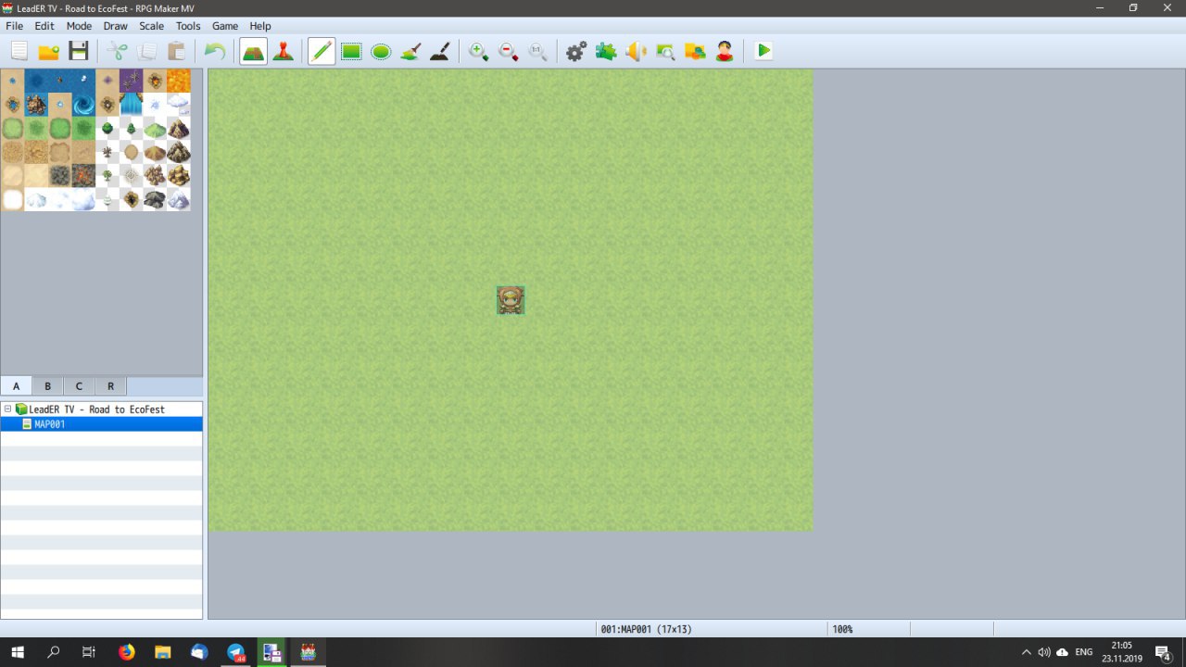
Task: Click status bar text 001:MAP001 (17x13)
Action: click(646, 629)
